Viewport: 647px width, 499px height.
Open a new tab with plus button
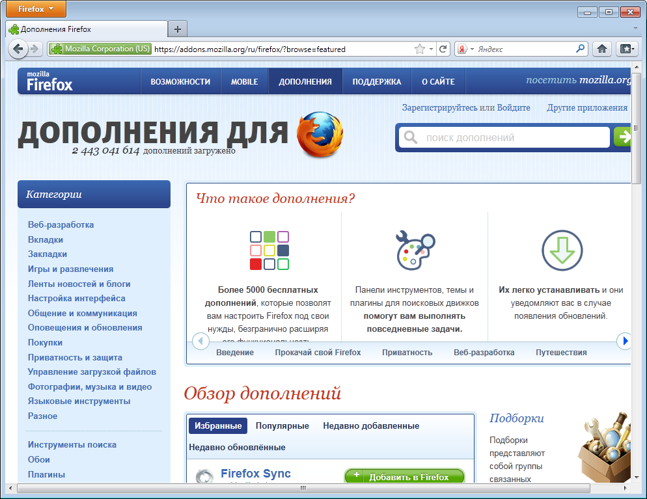coord(178,29)
